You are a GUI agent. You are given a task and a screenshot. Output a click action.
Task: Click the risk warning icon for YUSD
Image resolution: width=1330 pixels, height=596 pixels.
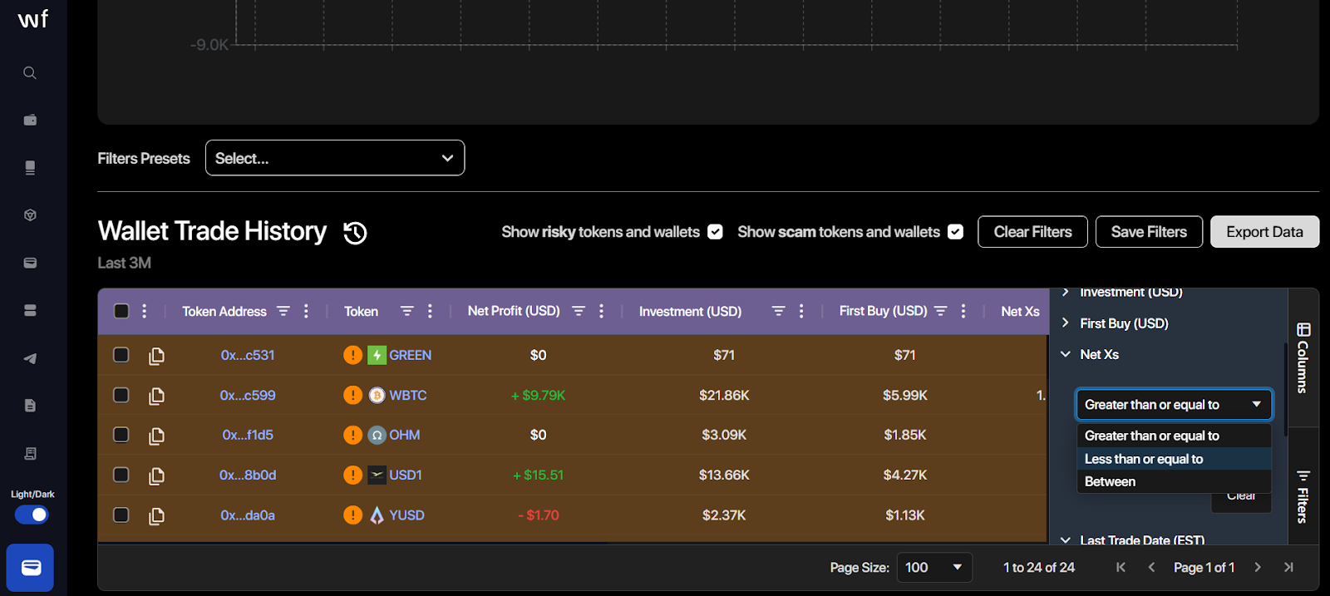tap(352, 515)
